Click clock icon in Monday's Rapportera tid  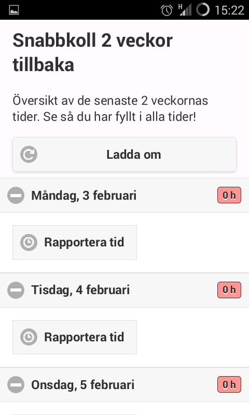coord(29,242)
